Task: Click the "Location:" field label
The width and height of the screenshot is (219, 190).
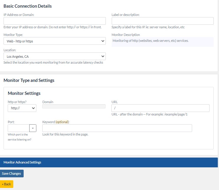Action: [x=10, y=50]
